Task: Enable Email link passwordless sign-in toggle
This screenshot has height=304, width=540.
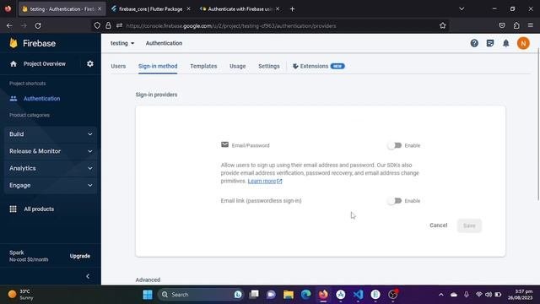Action: click(395, 201)
